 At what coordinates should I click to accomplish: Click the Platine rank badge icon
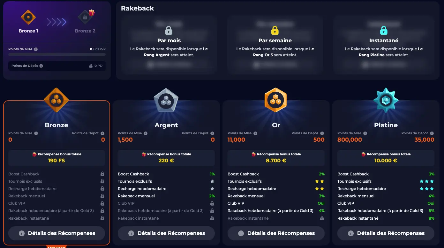click(x=386, y=100)
